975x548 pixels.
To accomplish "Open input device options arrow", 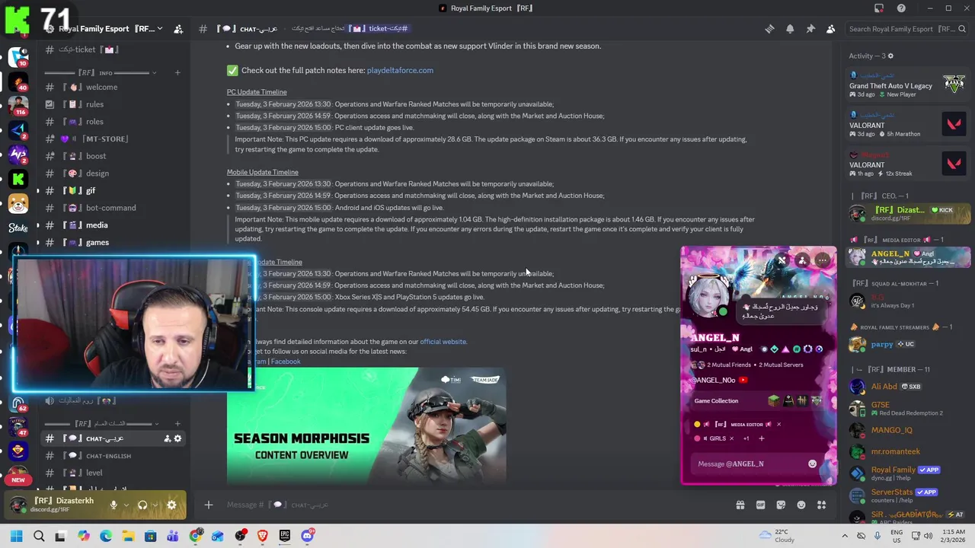I will tap(125, 505).
